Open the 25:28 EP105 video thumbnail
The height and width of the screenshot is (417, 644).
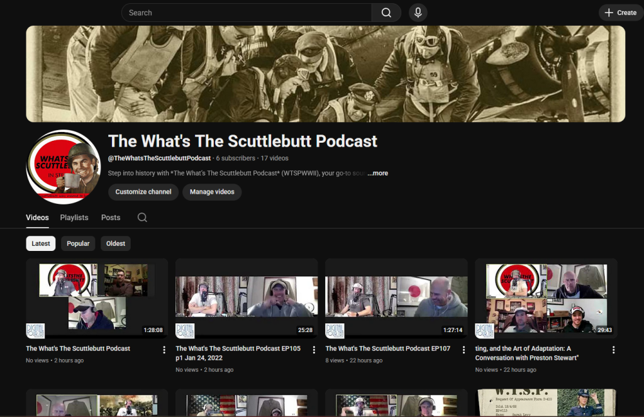(x=247, y=298)
